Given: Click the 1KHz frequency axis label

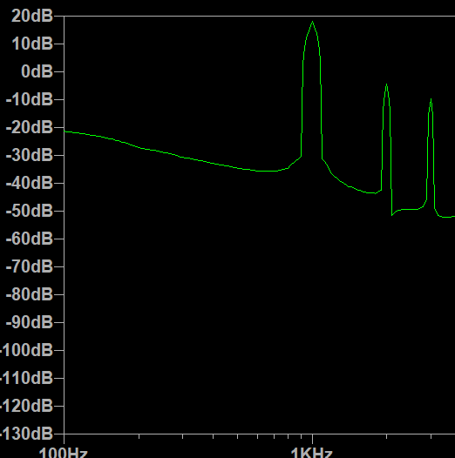Looking at the screenshot, I should tap(312, 453).
